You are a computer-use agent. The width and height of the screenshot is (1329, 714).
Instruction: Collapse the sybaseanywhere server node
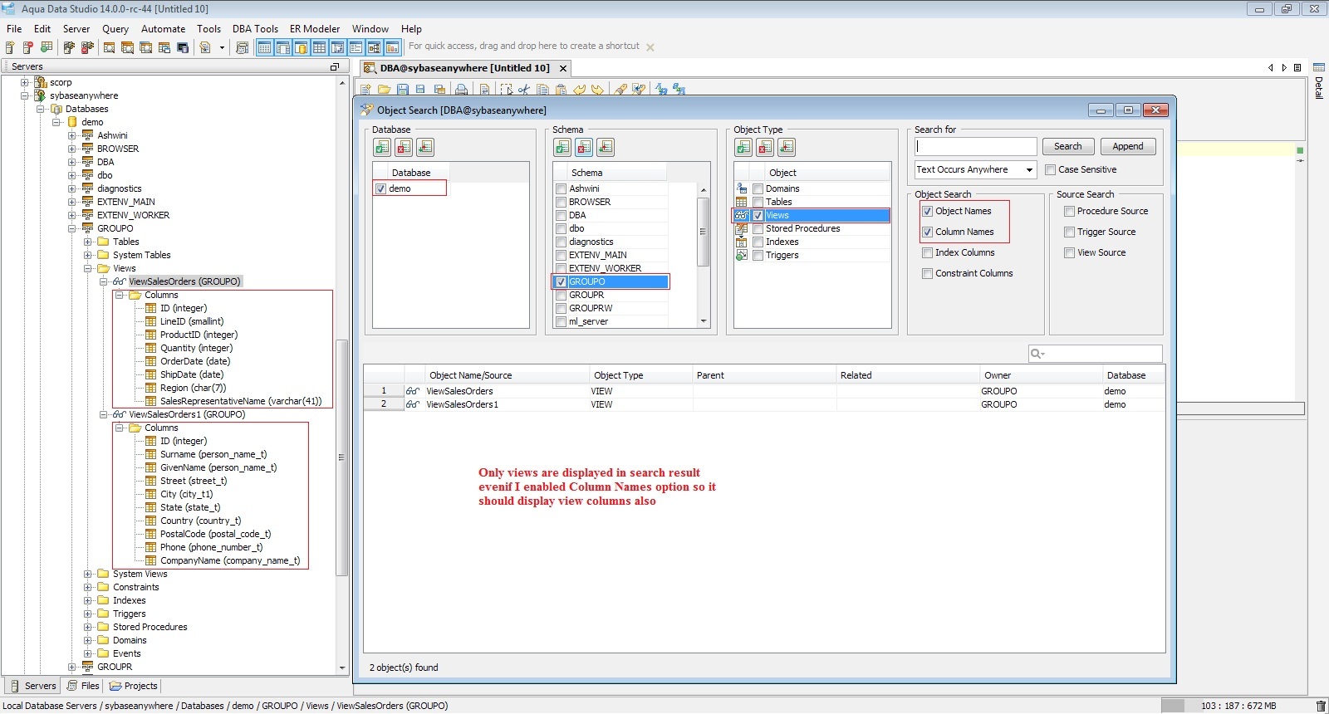tap(25, 95)
